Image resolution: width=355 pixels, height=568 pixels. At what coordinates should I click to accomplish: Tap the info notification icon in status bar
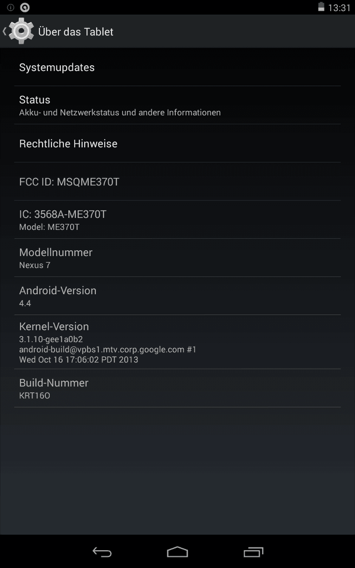click(x=11, y=7)
